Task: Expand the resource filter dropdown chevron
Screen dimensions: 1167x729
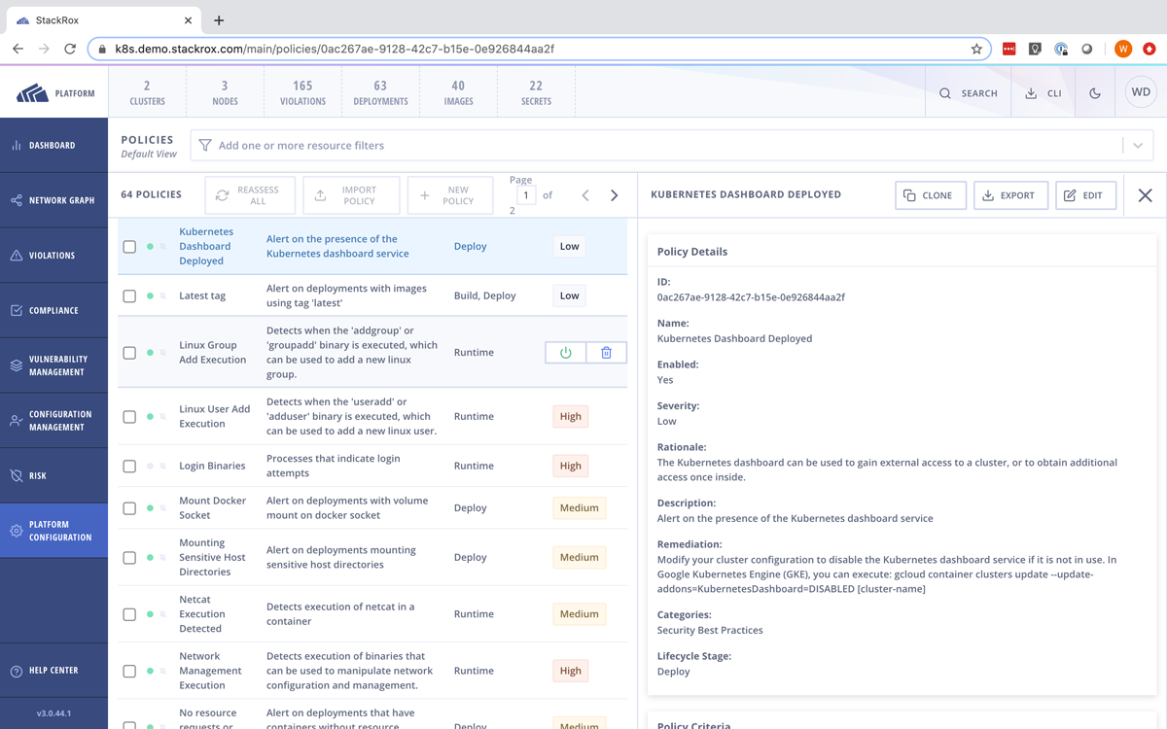Action: coord(1137,146)
